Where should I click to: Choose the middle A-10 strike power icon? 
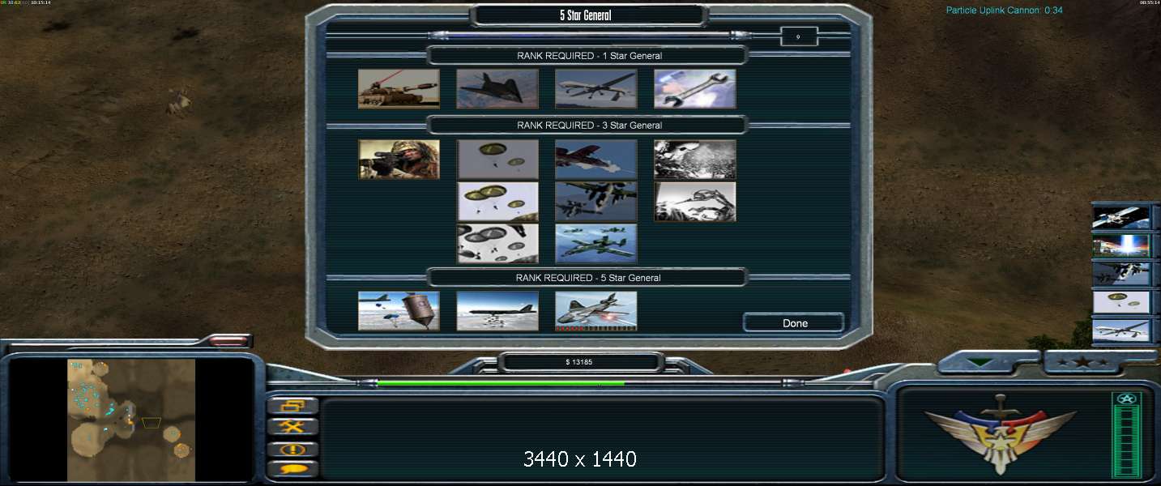[596, 202]
